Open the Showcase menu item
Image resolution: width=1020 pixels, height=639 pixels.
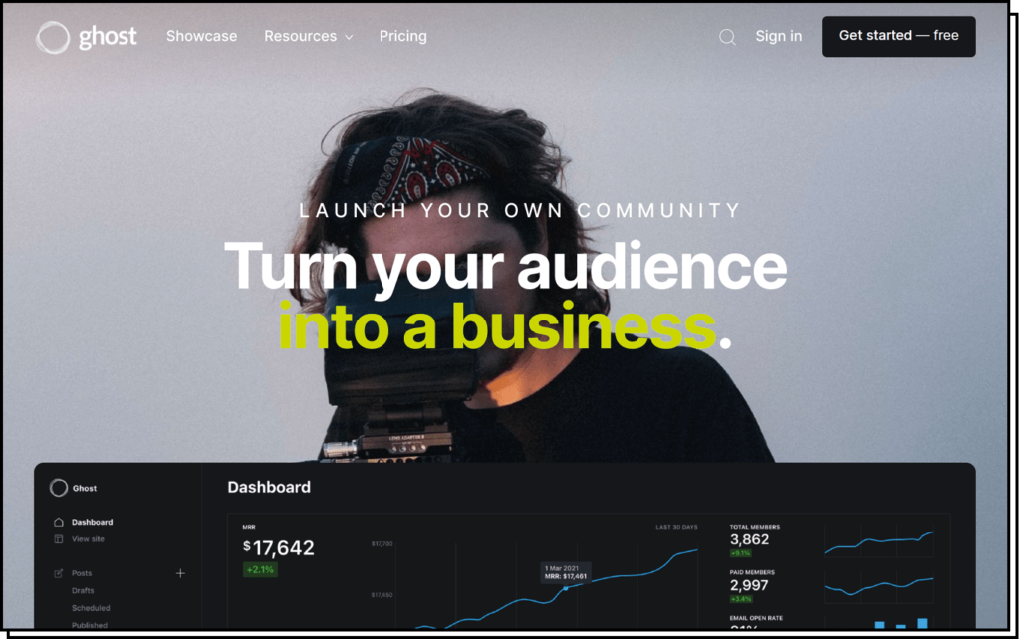(x=201, y=36)
